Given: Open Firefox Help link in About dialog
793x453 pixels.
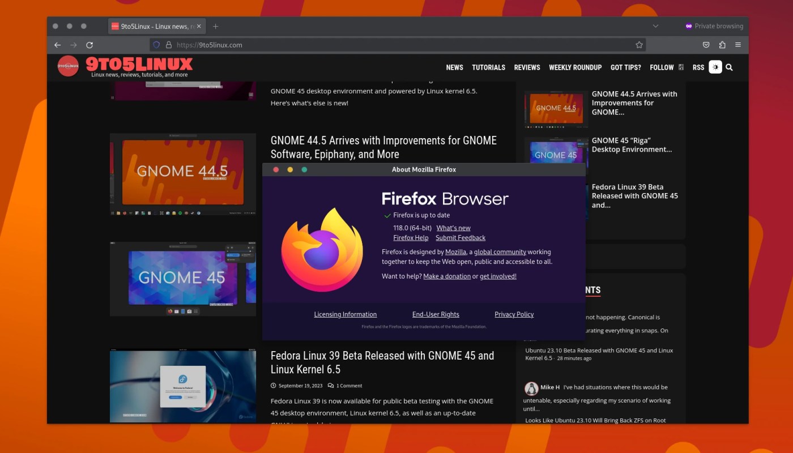Looking at the screenshot, I should (411, 238).
